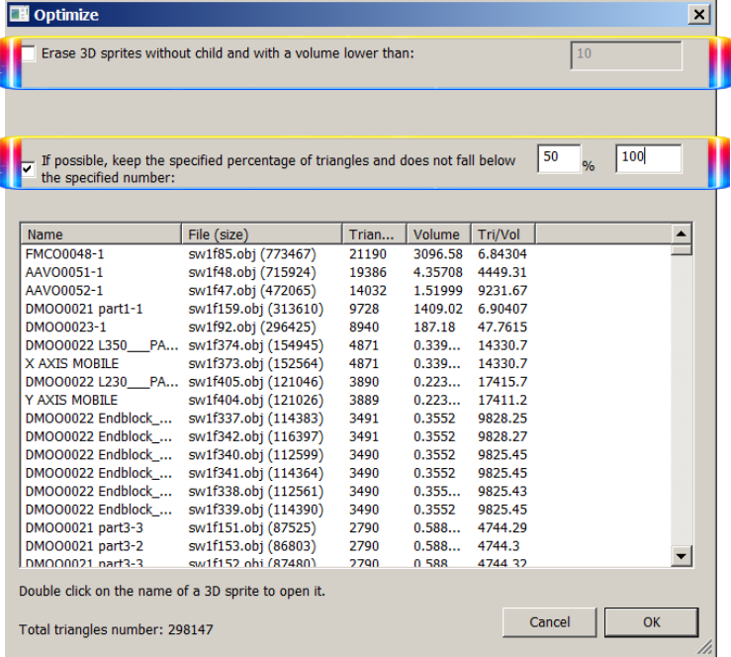Sort list by File (size) column header
The width and height of the screenshot is (731, 657).
click(261, 235)
